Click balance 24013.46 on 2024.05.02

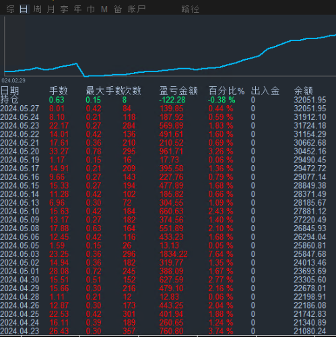point(310,263)
